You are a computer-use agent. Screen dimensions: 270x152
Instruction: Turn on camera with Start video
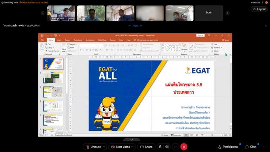[x=121, y=147]
